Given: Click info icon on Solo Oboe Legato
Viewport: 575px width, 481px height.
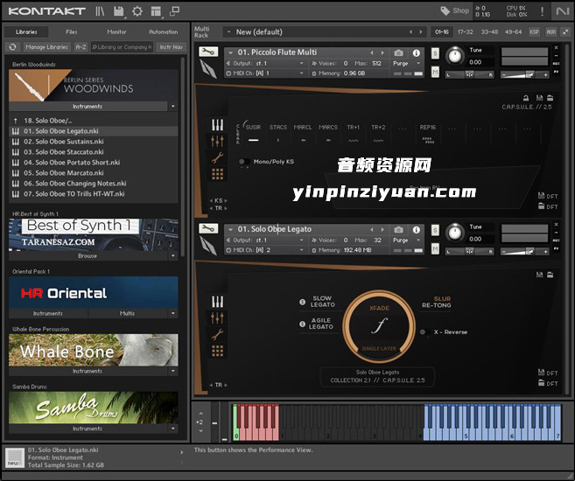Looking at the screenshot, I should 416,229.
